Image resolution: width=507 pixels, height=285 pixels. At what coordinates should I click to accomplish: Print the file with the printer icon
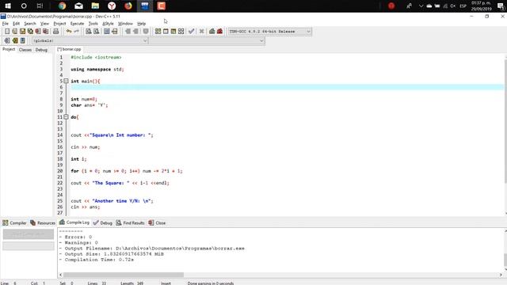pyautogui.click(x=56, y=32)
